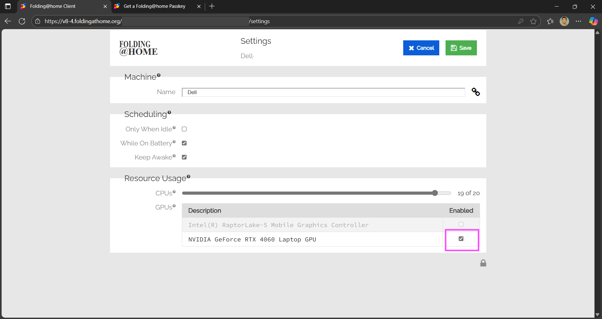Uncheck the While On Battery option
The image size is (602, 319).
click(184, 143)
